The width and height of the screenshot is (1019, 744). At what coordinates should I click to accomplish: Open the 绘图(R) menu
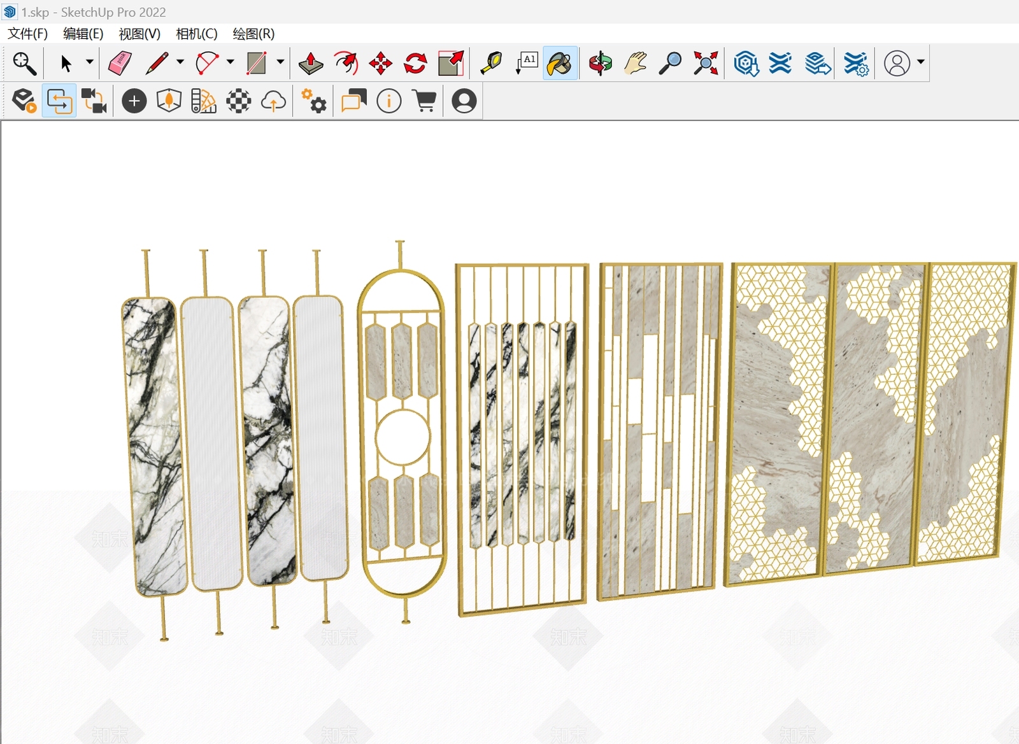click(253, 34)
